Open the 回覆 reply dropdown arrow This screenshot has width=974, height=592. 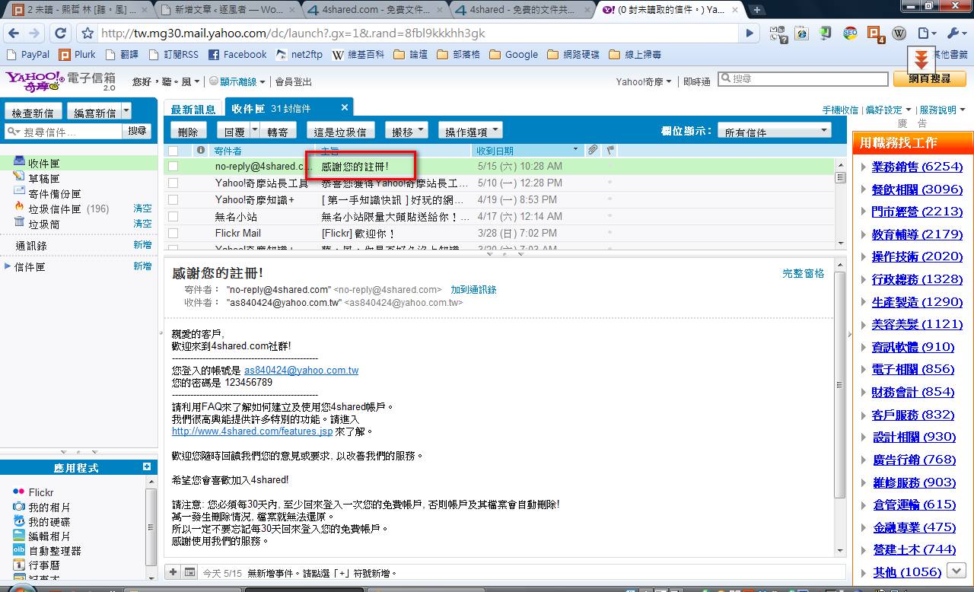[x=255, y=131]
